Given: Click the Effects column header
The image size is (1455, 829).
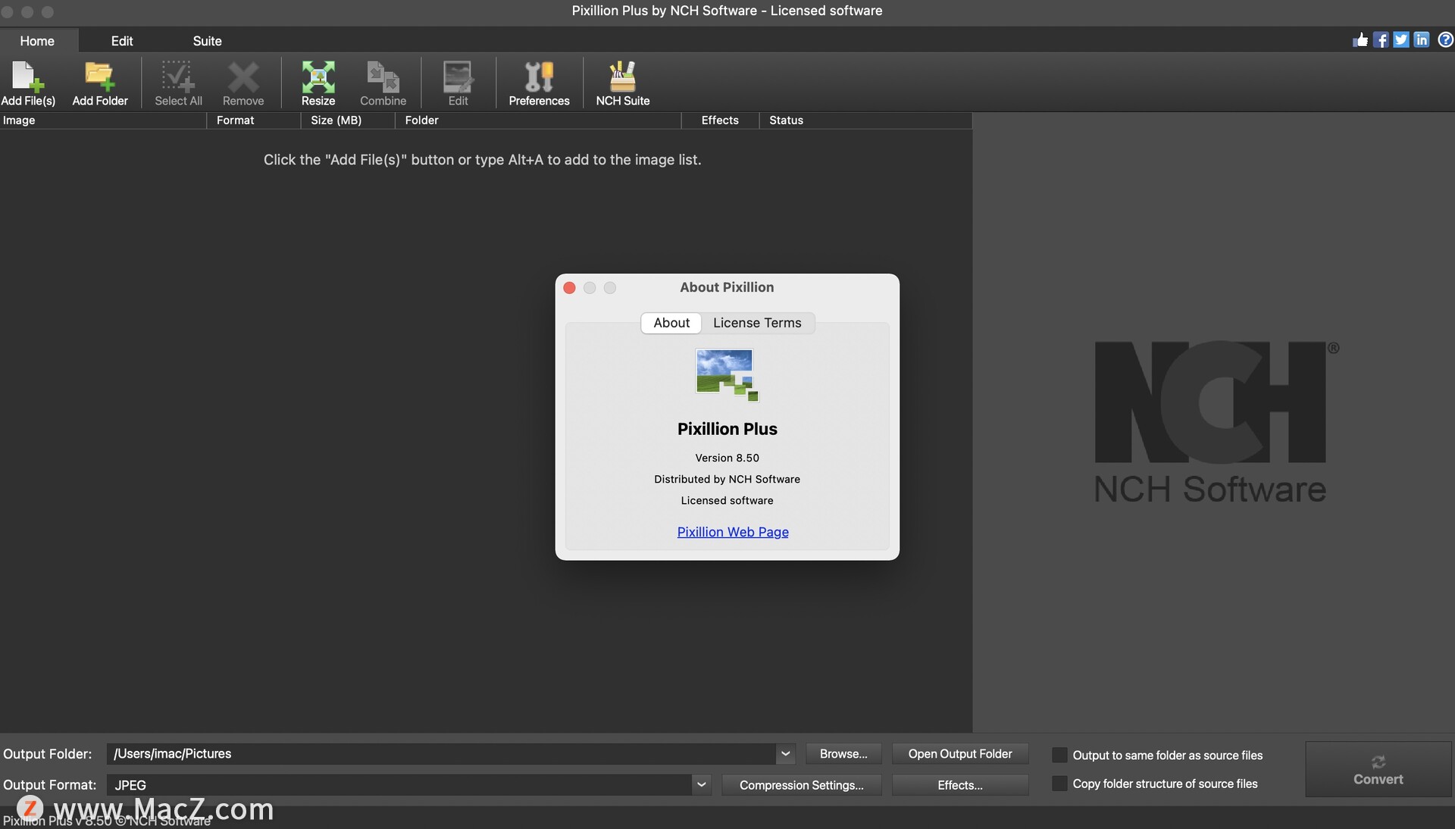Looking at the screenshot, I should pyautogui.click(x=720, y=120).
